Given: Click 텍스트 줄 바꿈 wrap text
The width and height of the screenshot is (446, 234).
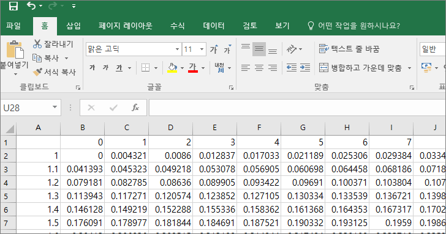Looking at the screenshot, I should pos(349,49).
